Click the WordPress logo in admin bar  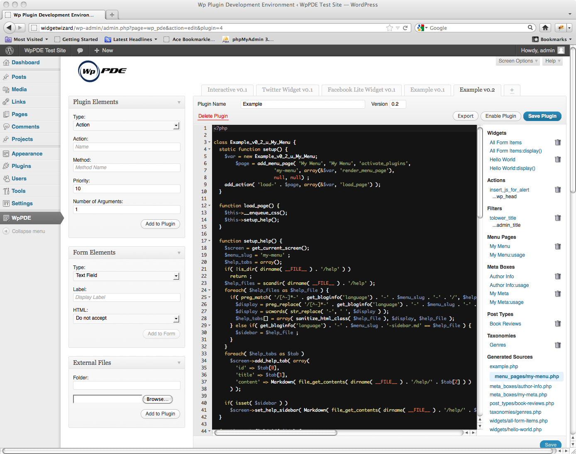click(10, 51)
